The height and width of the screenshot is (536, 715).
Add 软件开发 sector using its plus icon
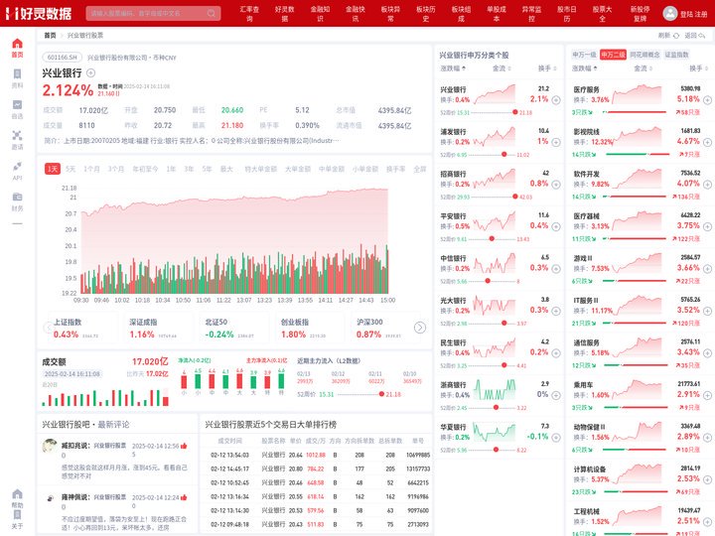[x=707, y=185]
